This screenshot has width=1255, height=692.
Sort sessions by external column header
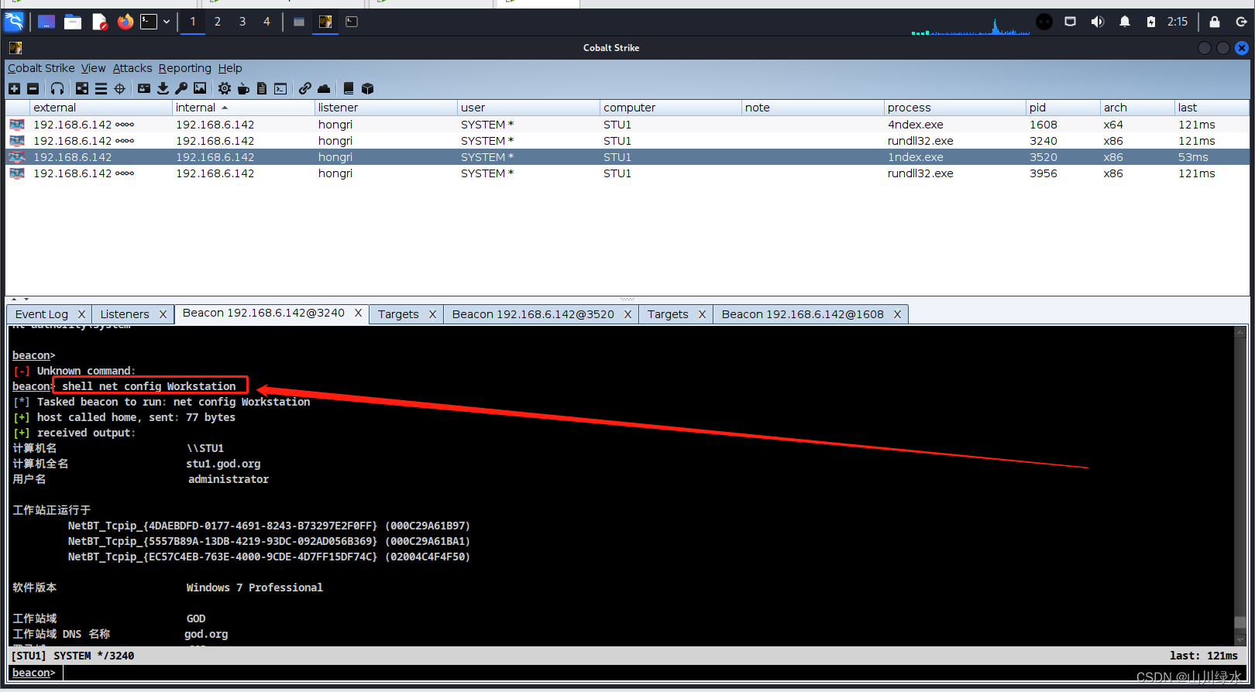(x=101, y=108)
